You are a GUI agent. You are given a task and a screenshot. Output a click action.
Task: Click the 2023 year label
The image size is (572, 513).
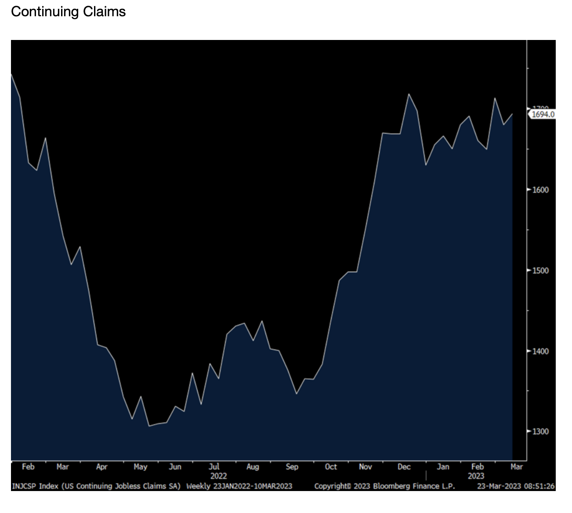point(476,476)
